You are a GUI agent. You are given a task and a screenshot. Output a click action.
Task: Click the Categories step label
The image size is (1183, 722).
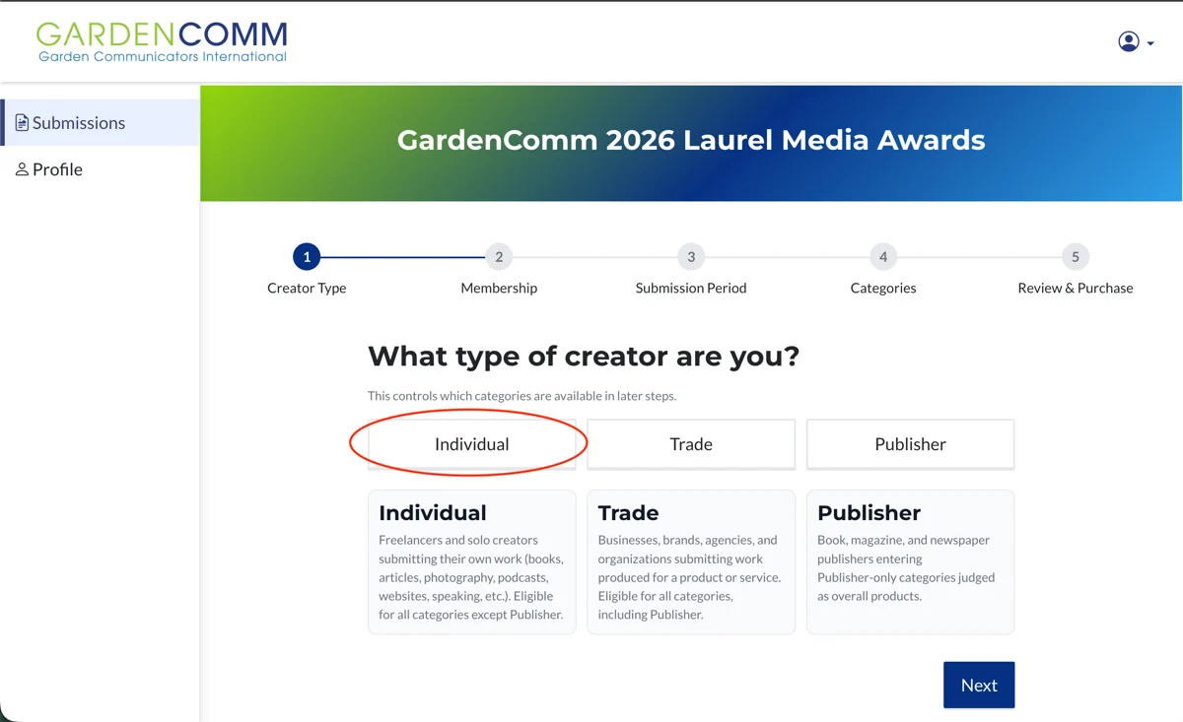click(883, 289)
